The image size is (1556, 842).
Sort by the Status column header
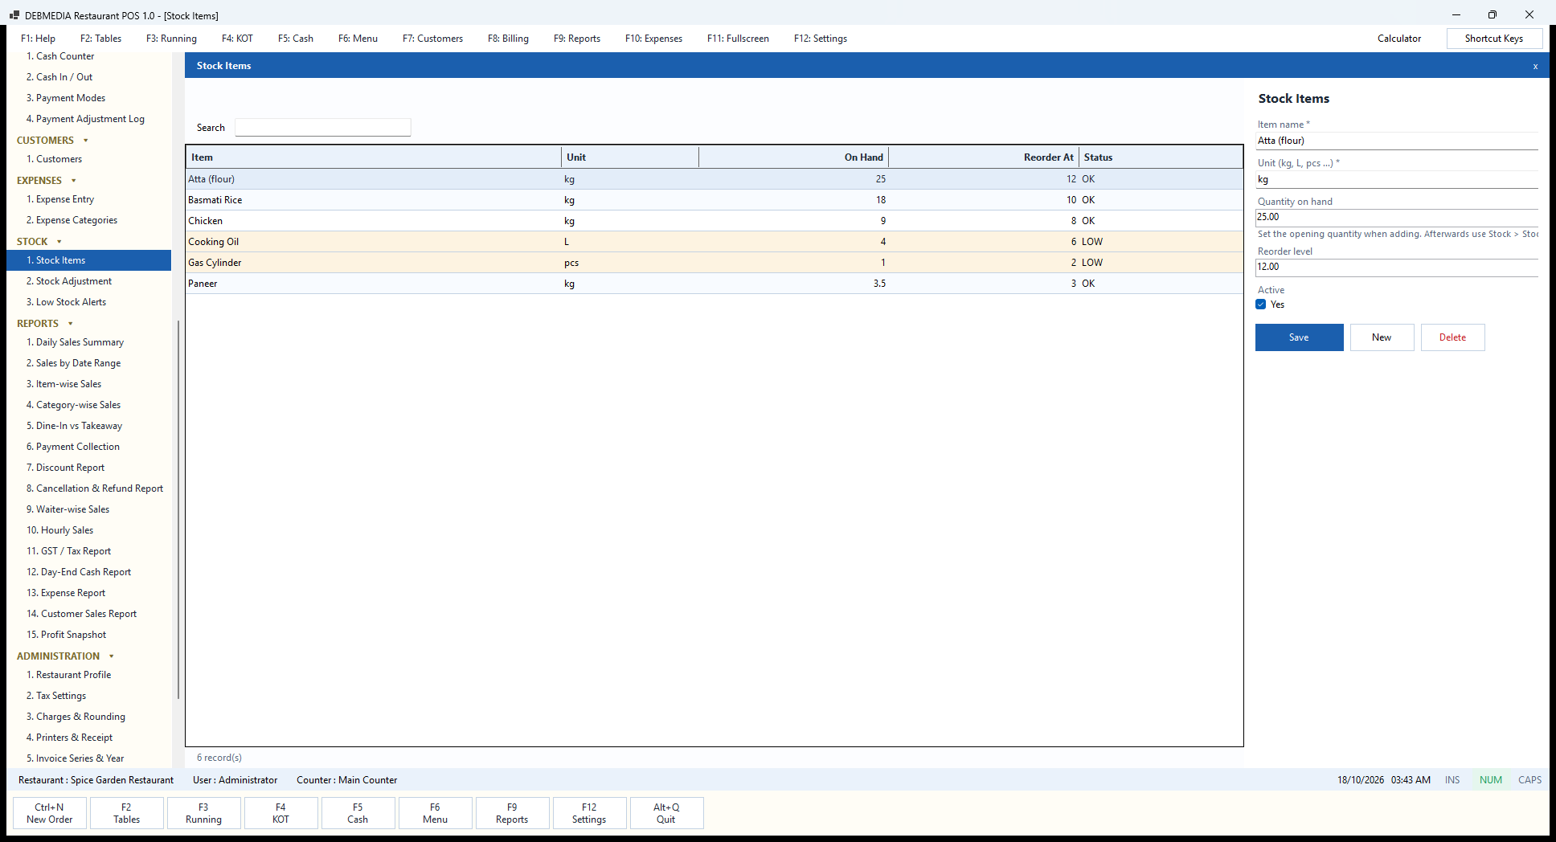point(1161,157)
